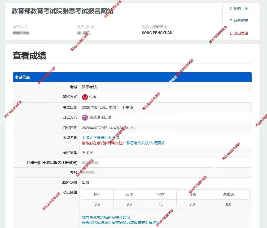Click the 学术类 exam type value

tap(87, 153)
